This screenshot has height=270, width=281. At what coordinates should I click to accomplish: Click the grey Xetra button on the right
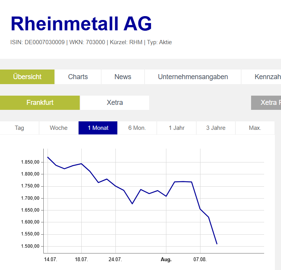266,103
